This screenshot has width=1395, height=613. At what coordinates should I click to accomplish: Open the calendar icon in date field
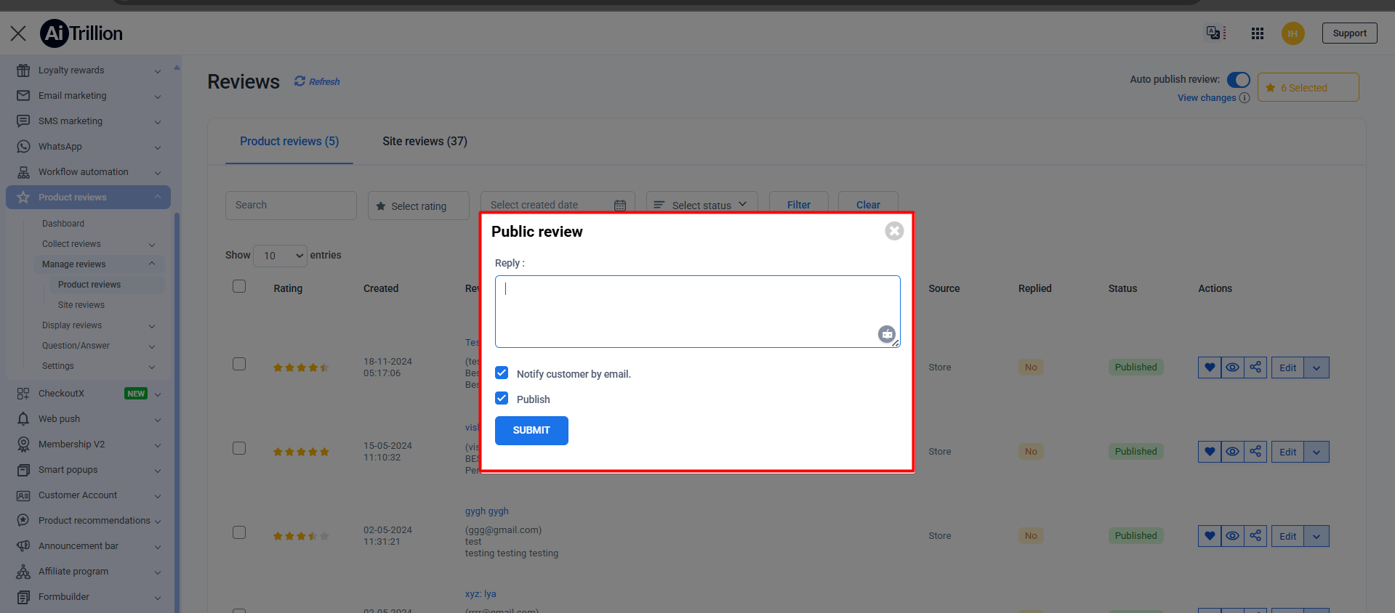click(620, 206)
